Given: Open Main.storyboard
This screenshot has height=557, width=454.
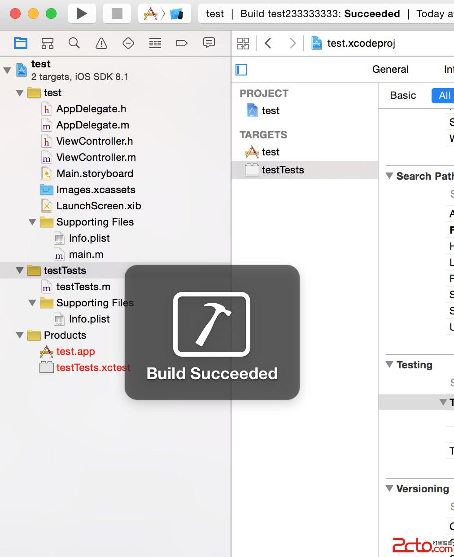Looking at the screenshot, I should [95, 173].
